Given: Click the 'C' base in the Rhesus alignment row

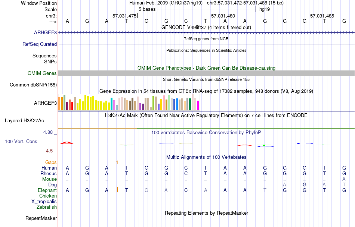Looking at the screenshot, I should 186,174.
